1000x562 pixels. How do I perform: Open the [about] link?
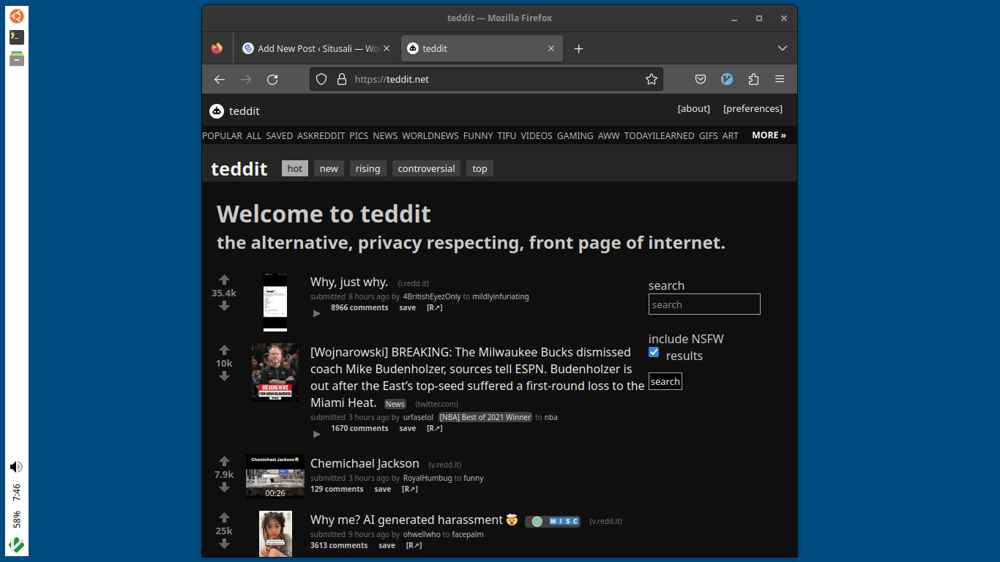click(x=693, y=108)
